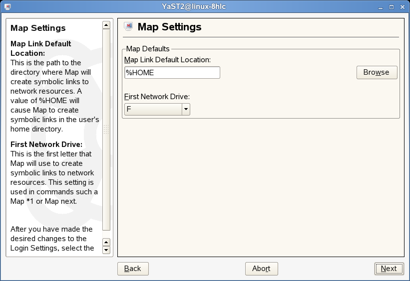Maximize the YaST2 window

[x=392, y=6]
